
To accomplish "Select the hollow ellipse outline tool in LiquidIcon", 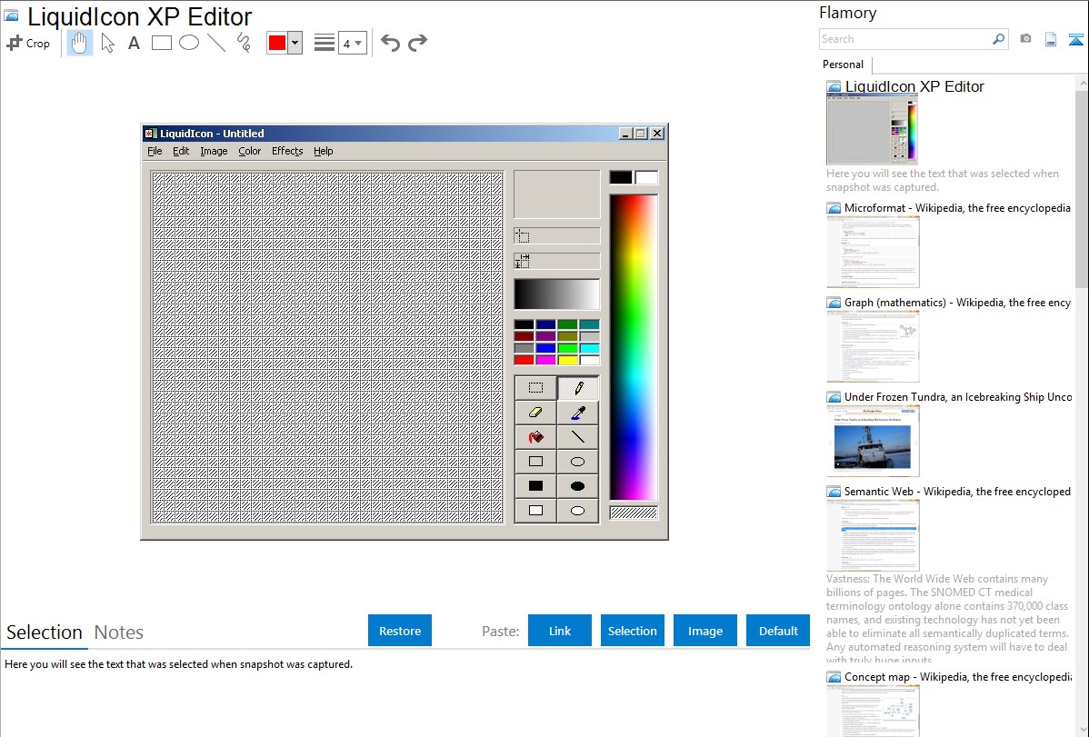I will tap(578, 462).
